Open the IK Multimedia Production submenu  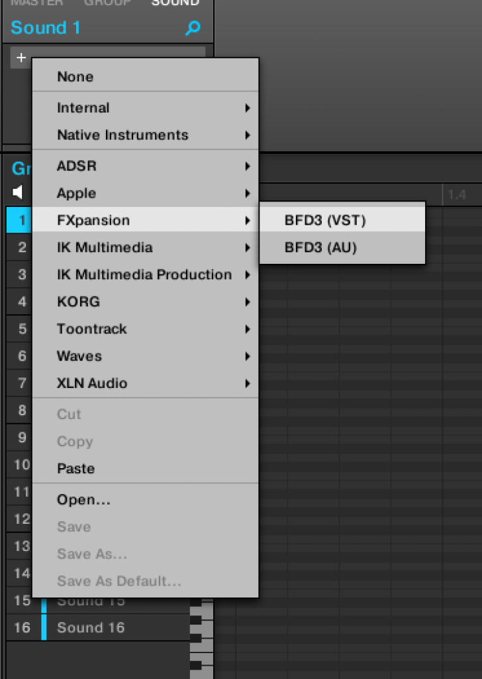pos(146,275)
